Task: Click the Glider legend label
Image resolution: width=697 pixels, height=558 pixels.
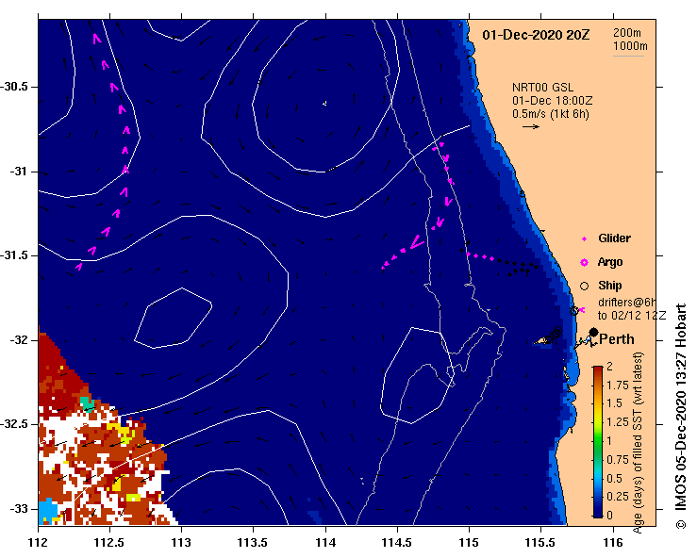Action: point(614,238)
